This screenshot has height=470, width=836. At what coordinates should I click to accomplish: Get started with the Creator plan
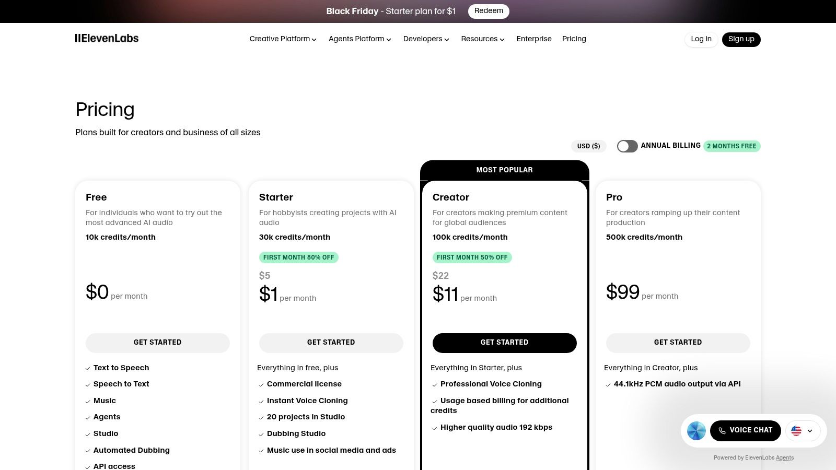point(504,343)
